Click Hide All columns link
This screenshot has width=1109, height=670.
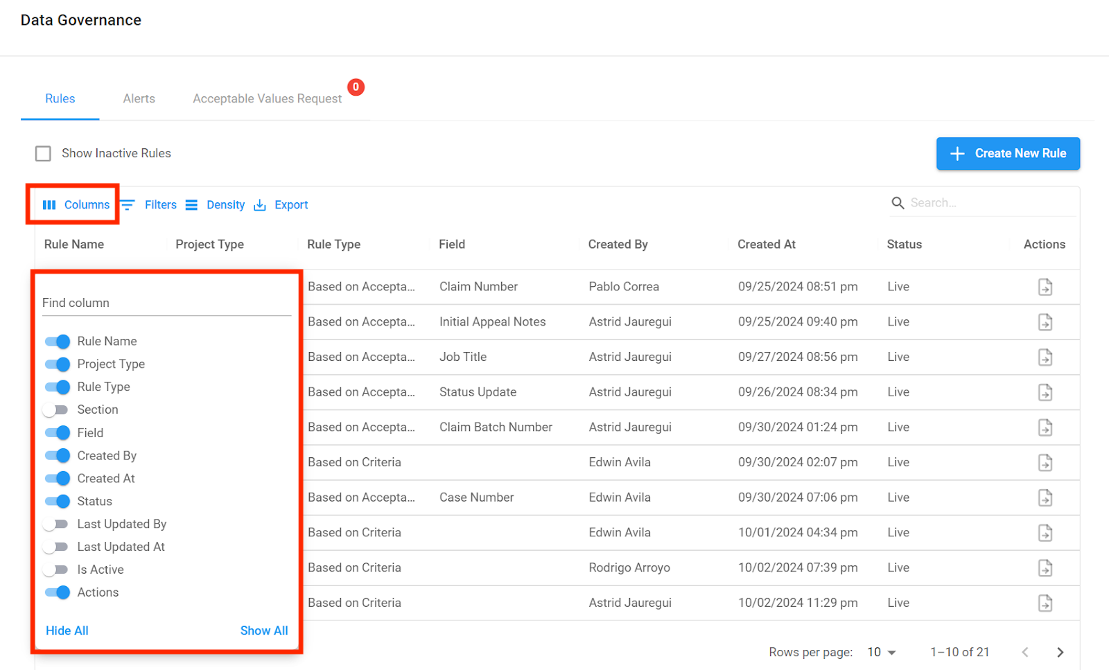click(x=67, y=631)
